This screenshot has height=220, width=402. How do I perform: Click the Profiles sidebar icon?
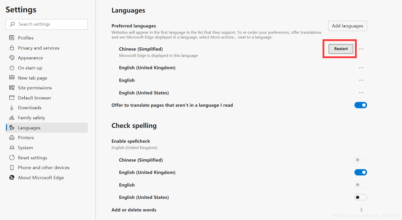click(12, 38)
